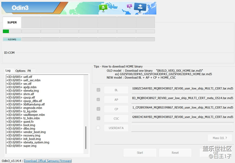
Task: Select the 0:[COM5] port indicator
Action: coord(12,39)
